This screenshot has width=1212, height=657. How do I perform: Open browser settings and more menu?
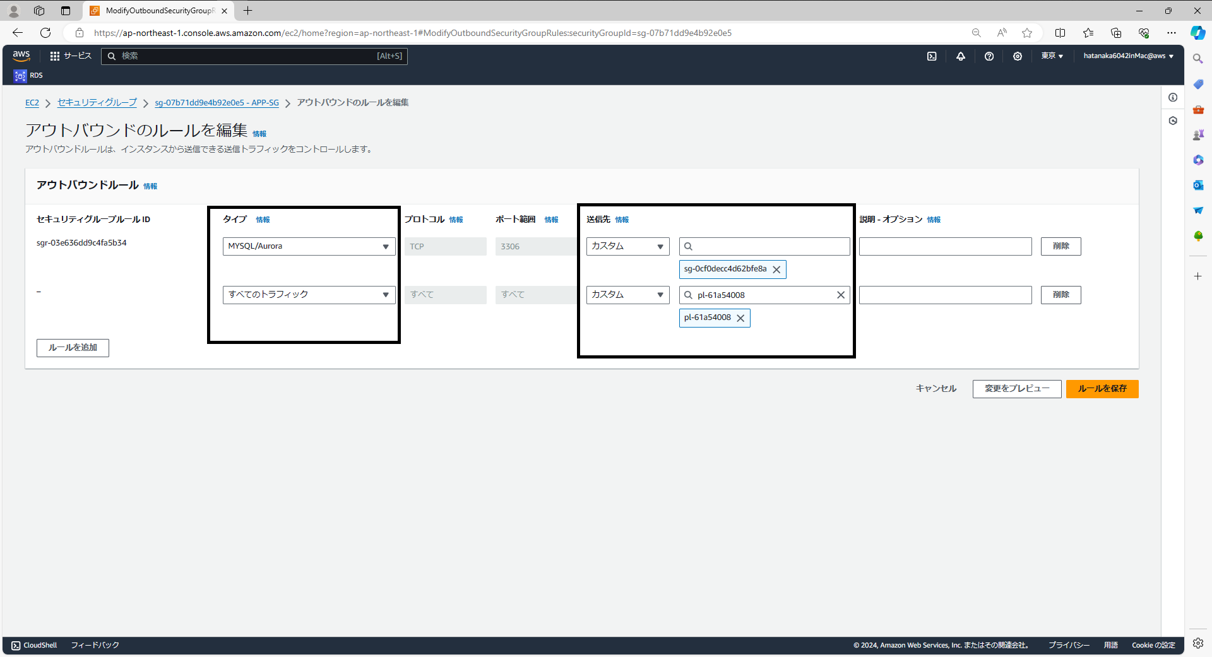[1172, 33]
